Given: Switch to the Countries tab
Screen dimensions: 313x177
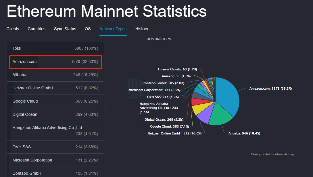Looking at the screenshot, I should [x=37, y=29].
